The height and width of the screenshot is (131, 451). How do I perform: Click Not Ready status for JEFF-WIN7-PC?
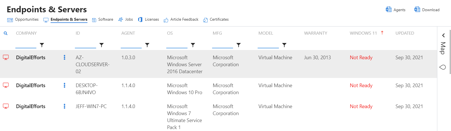pos(361,106)
